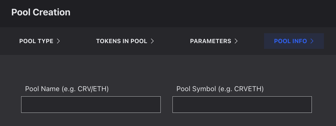336x126 pixels.
Task: Click the PARAMETERS text label
Action: [210, 41]
